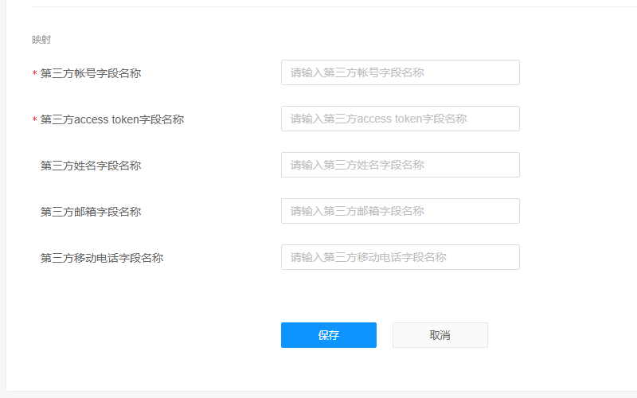637x398 pixels.
Task: Click the 映射 section heading
Action: coord(41,40)
